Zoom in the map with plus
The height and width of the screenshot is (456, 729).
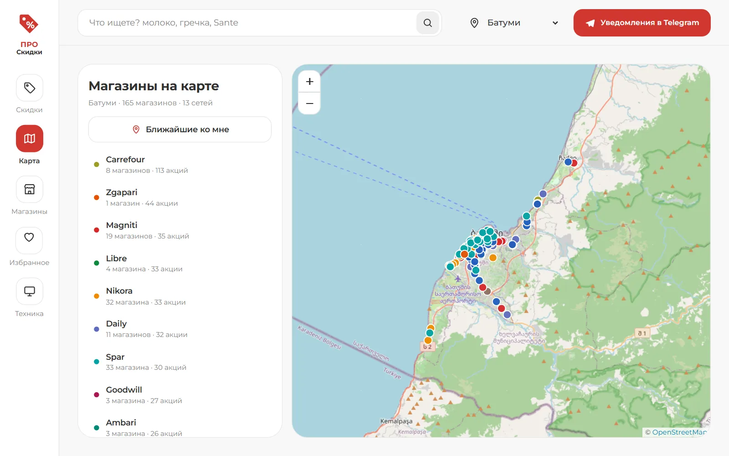coord(309,82)
